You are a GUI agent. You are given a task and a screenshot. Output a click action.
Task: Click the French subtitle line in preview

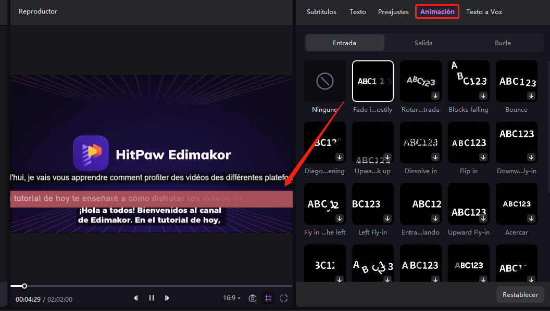tap(152, 177)
